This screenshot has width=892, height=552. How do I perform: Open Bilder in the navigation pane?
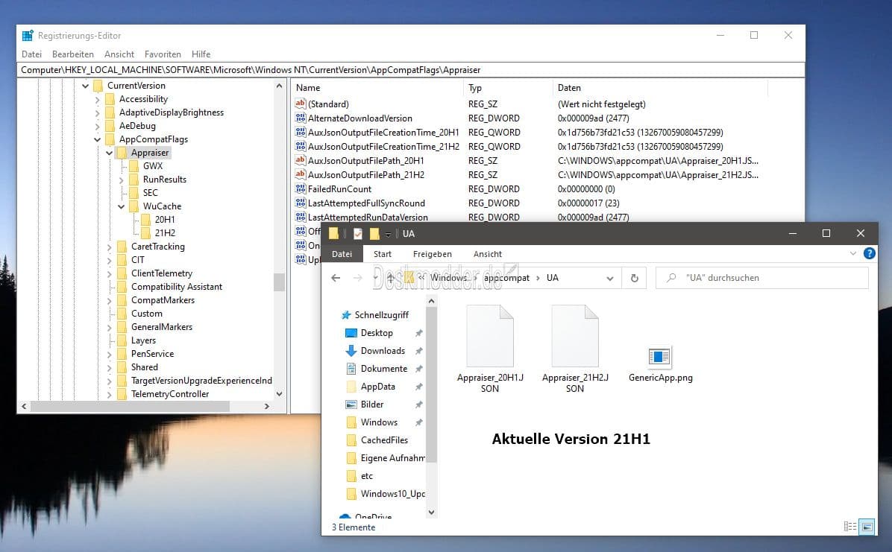pos(372,405)
